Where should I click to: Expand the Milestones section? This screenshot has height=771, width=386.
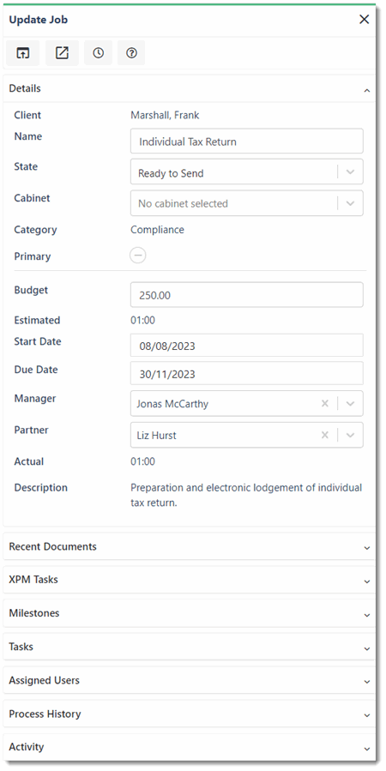[190, 614]
